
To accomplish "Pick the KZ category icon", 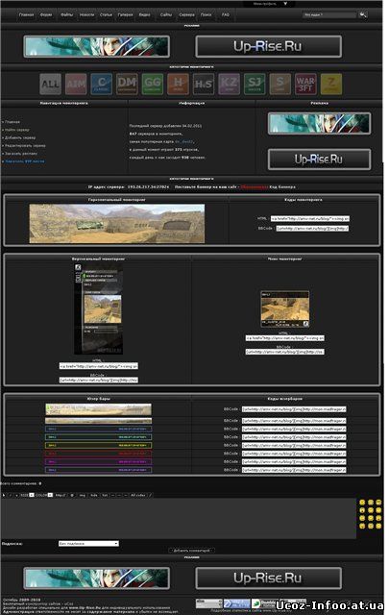I will [229, 84].
